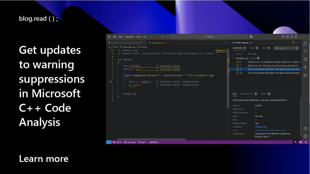
Task: Open the Extensions icon in activity bar
Action: (x=305, y=59)
